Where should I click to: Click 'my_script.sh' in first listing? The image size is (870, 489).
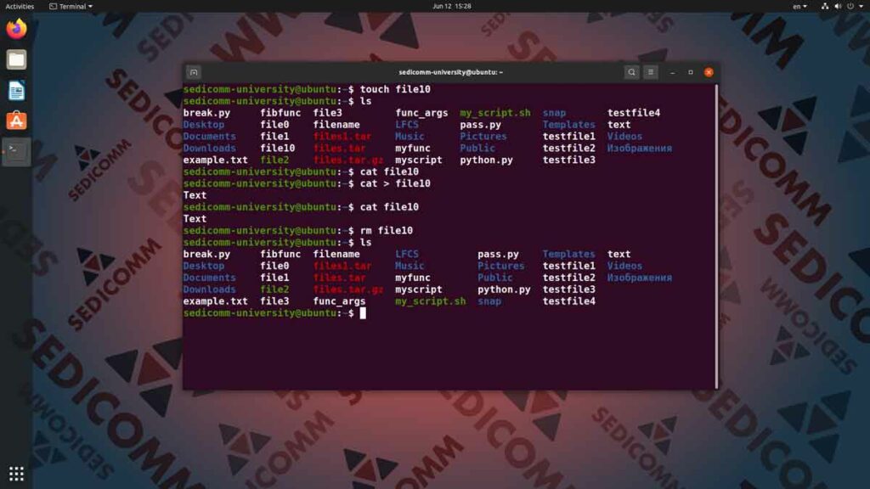tap(495, 113)
